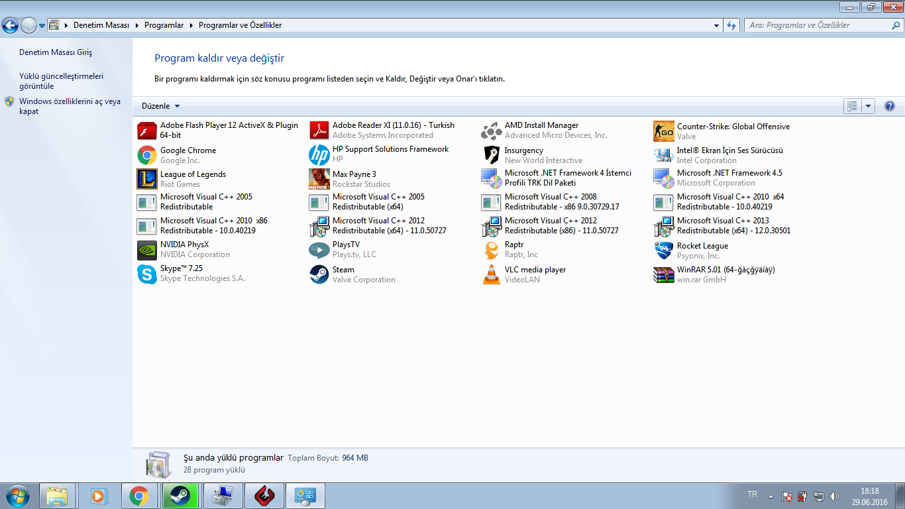Select the Max Payne 3 icon

click(319, 179)
